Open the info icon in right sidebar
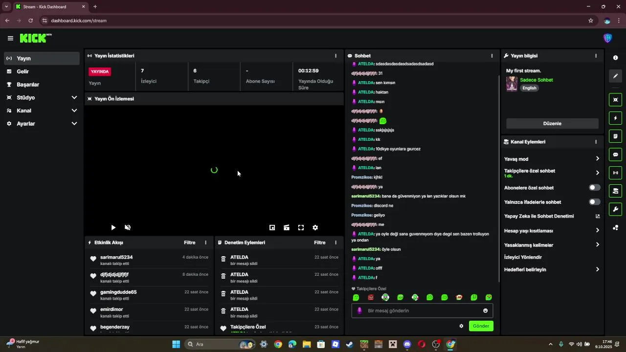Screen dimensions: 626x352 point(615,58)
